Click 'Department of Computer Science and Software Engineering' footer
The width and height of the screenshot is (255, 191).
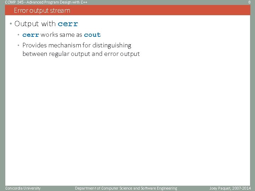point(126,189)
